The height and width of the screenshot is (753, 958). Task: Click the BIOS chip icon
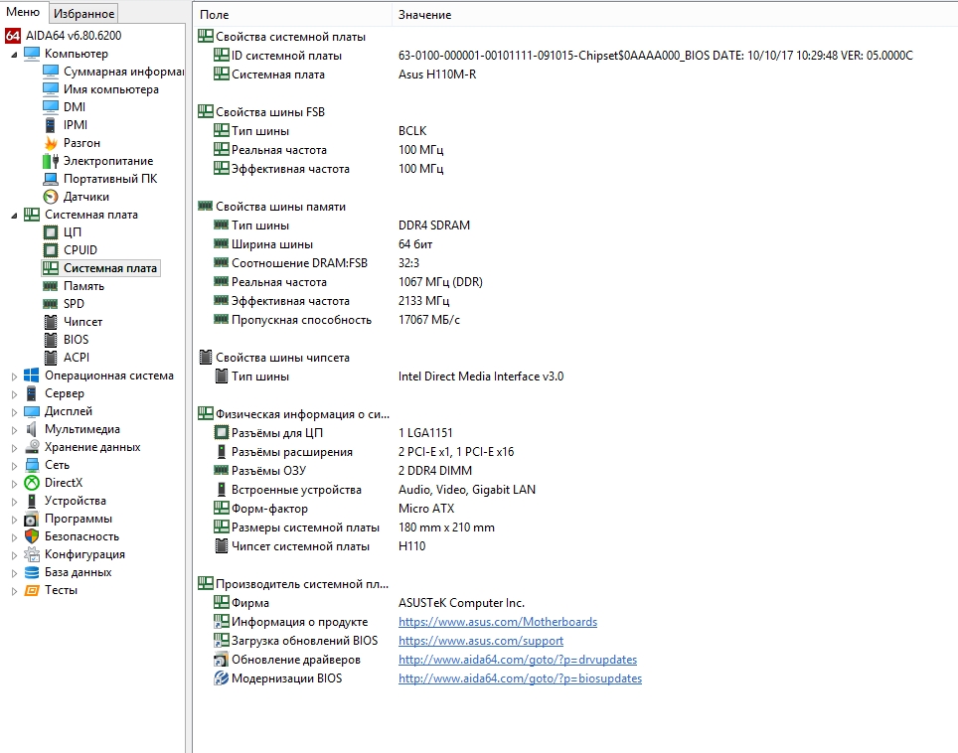click(51, 340)
